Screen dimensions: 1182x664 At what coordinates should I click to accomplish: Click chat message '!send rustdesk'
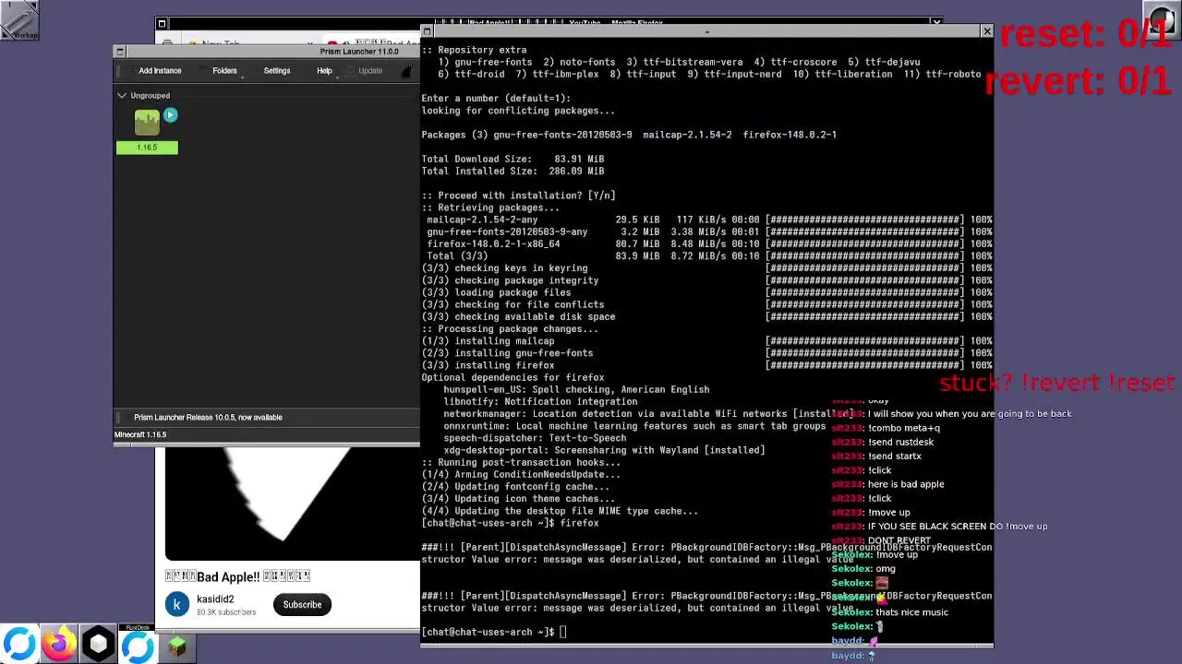(x=900, y=442)
